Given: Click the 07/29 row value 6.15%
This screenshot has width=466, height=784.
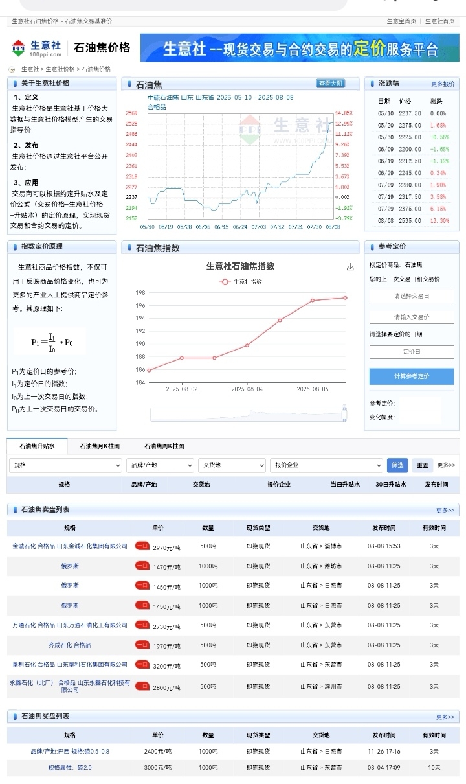Looking at the screenshot, I should pos(438,209).
